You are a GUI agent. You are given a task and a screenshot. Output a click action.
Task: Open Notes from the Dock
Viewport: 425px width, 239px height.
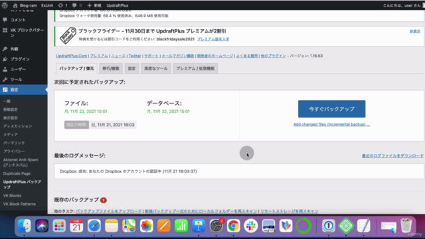point(112,226)
